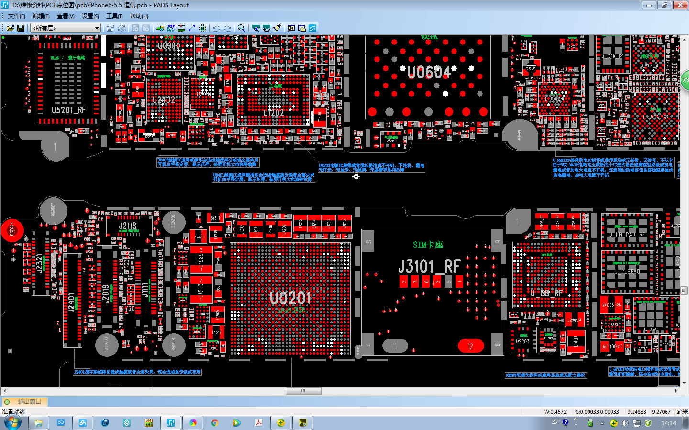Open the 文件(F) menu

click(16, 16)
